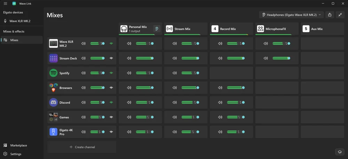The height and width of the screenshot is (159, 348).
Task: Click the "1 output" label under Personal Mix
Action: click(x=134, y=31)
